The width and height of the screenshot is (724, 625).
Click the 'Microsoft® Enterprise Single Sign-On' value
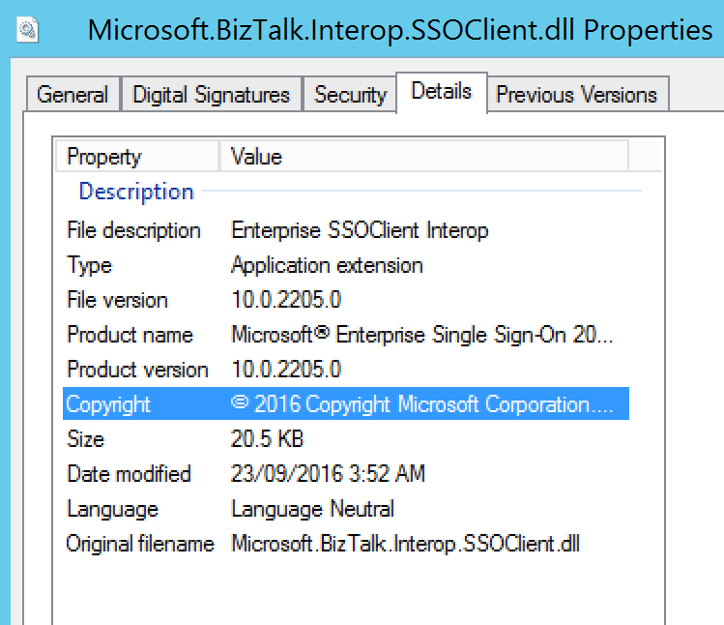coord(422,335)
